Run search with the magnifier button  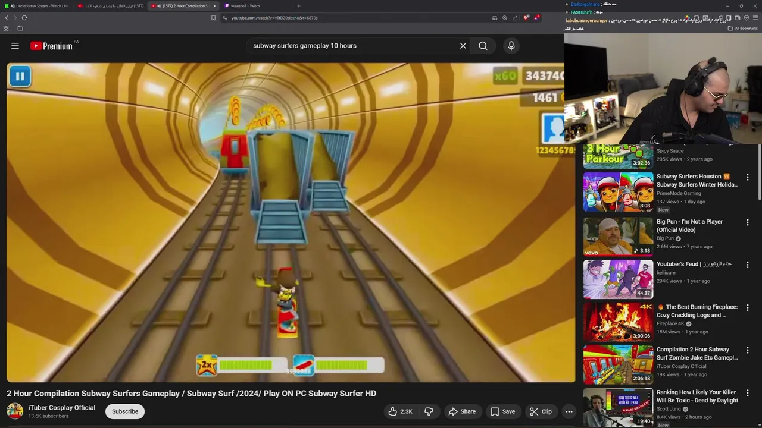(x=483, y=46)
